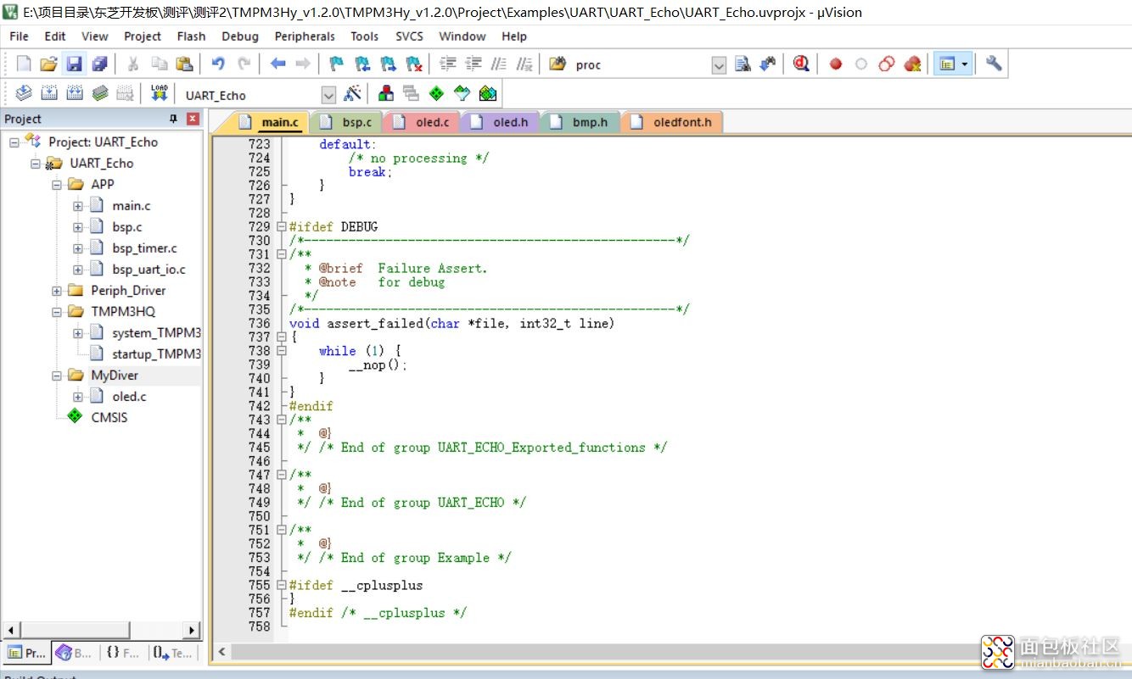Switch to oled.h editor tab
The width and height of the screenshot is (1132, 679).
501,122
